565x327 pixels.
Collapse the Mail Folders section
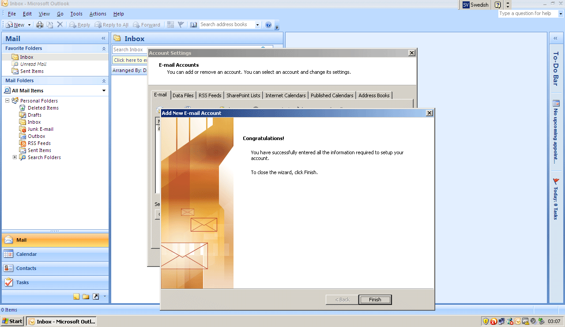pos(104,81)
